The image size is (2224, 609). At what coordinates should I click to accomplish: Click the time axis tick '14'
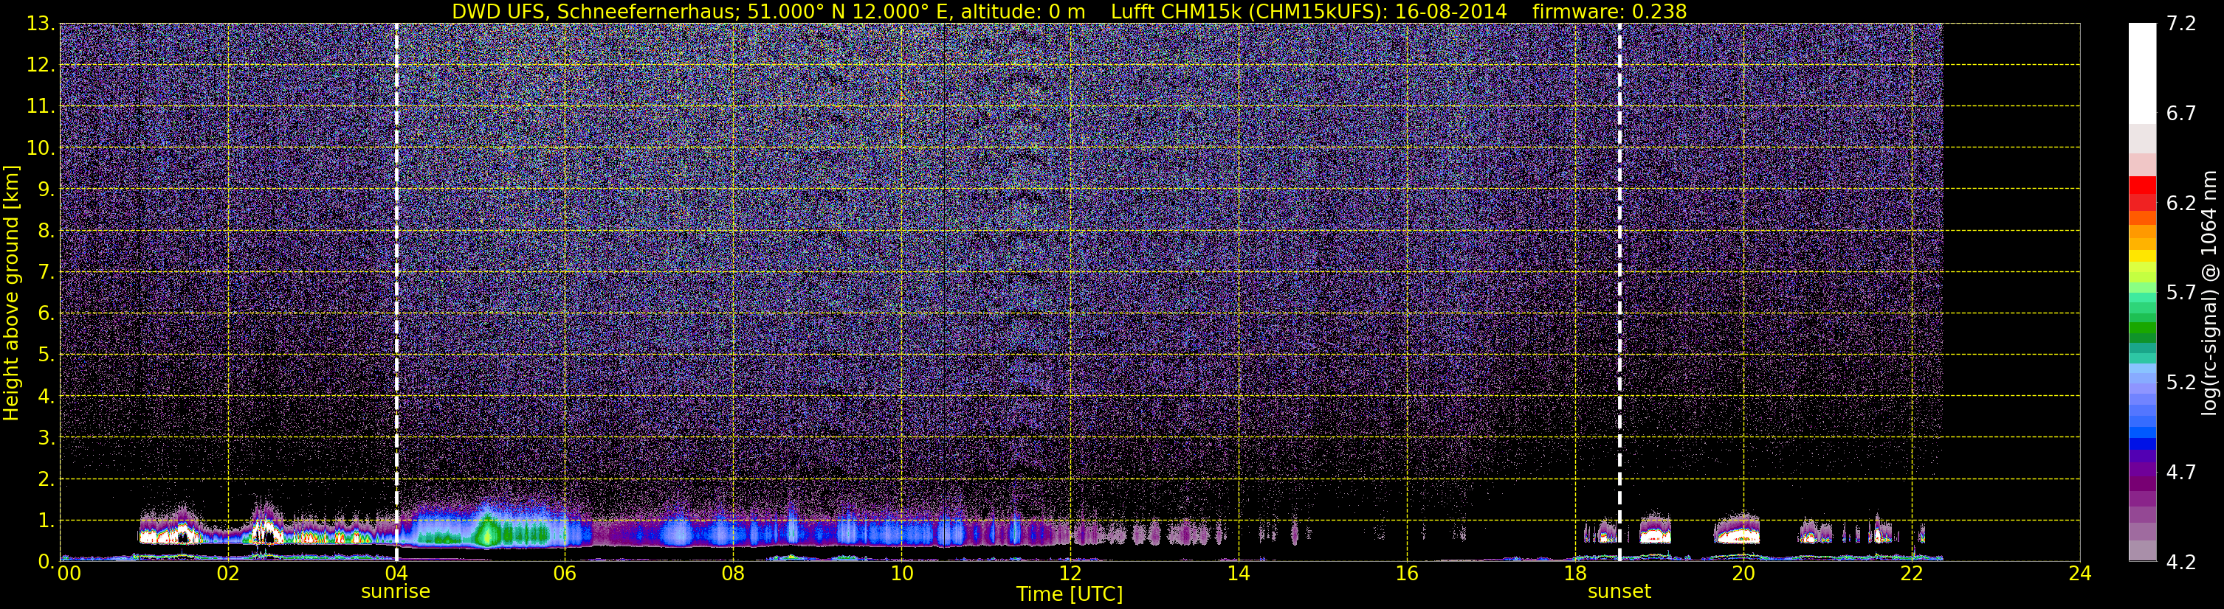tap(1238, 574)
